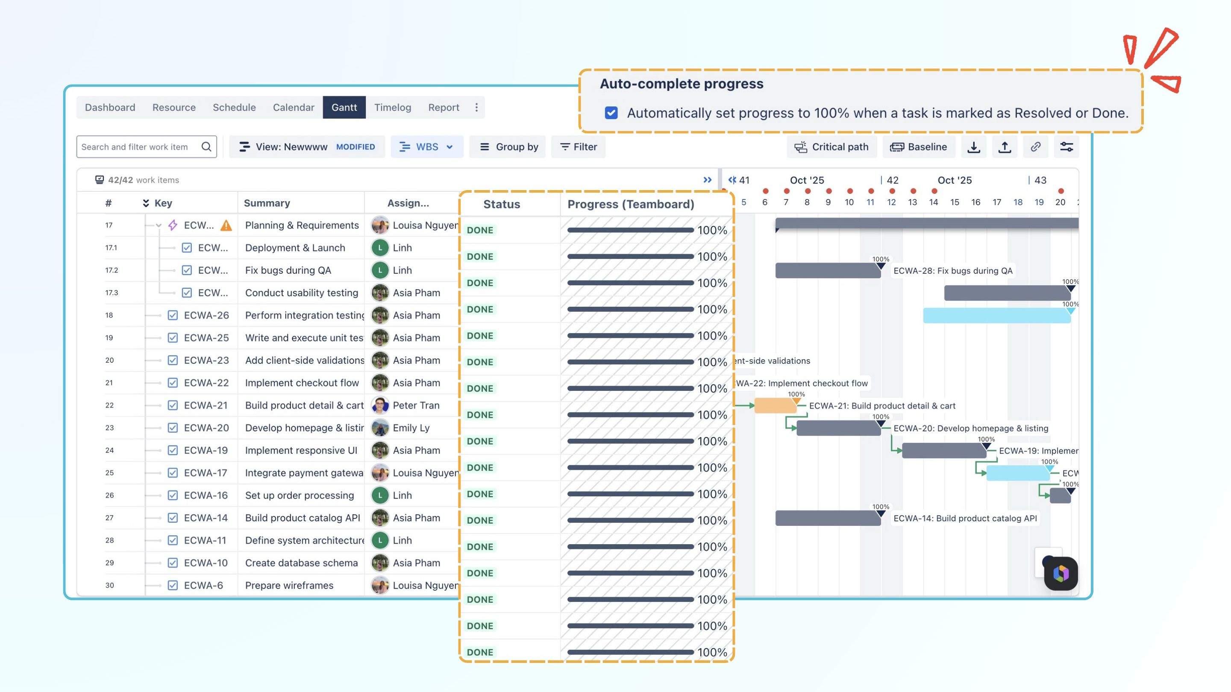Click the upload import icon
This screenshot has width=1231, height=692.
pyautogui.click(x=1005, y=147)
